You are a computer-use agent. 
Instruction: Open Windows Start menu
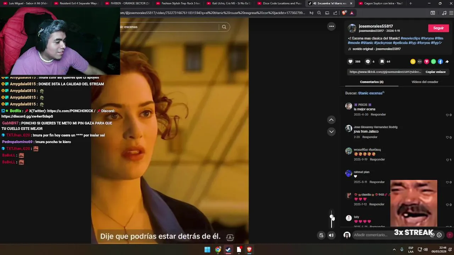point(207,250)
